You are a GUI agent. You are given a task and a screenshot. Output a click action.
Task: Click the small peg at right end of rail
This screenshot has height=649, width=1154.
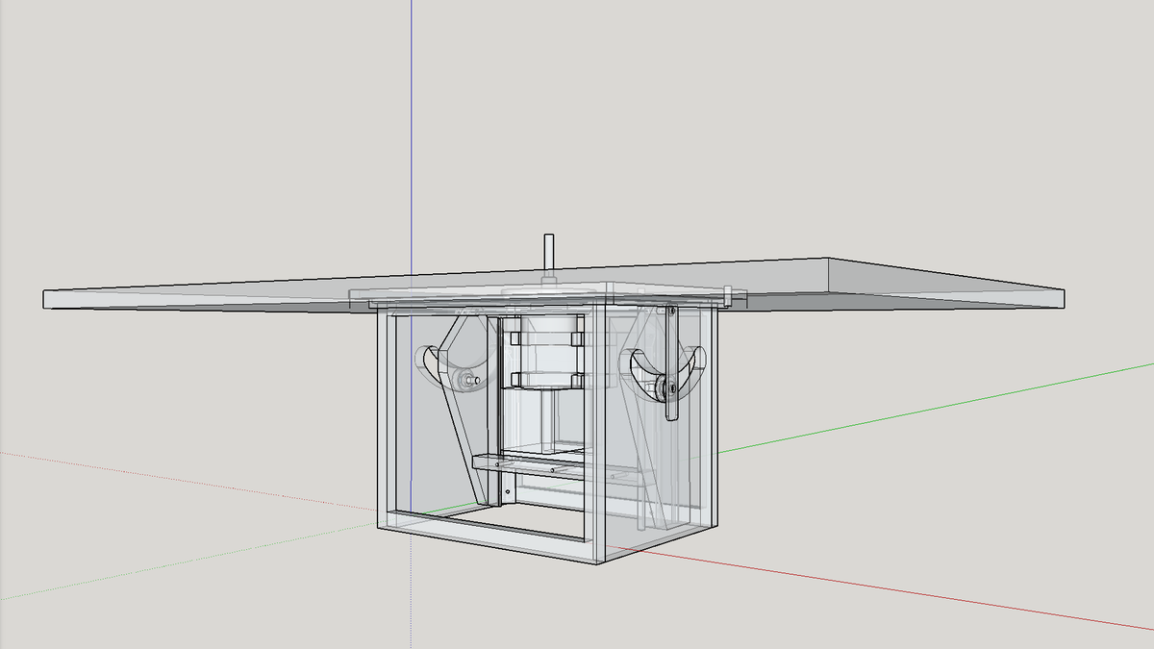[729, 298]
